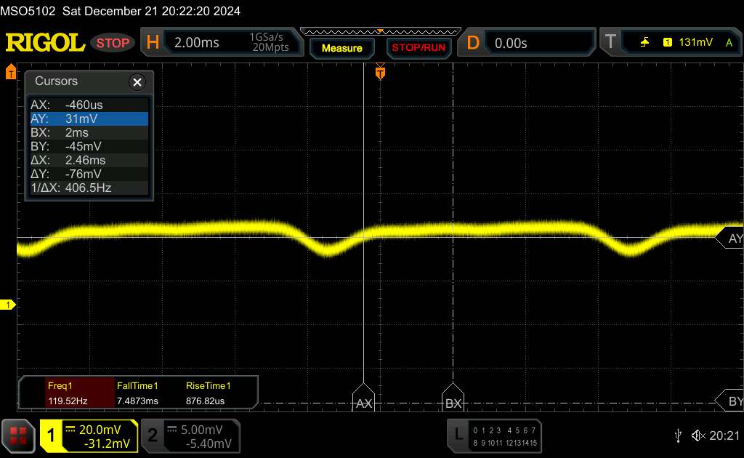Click the Measure button
This screenshot has width=744, height=458.
[341, 48]
